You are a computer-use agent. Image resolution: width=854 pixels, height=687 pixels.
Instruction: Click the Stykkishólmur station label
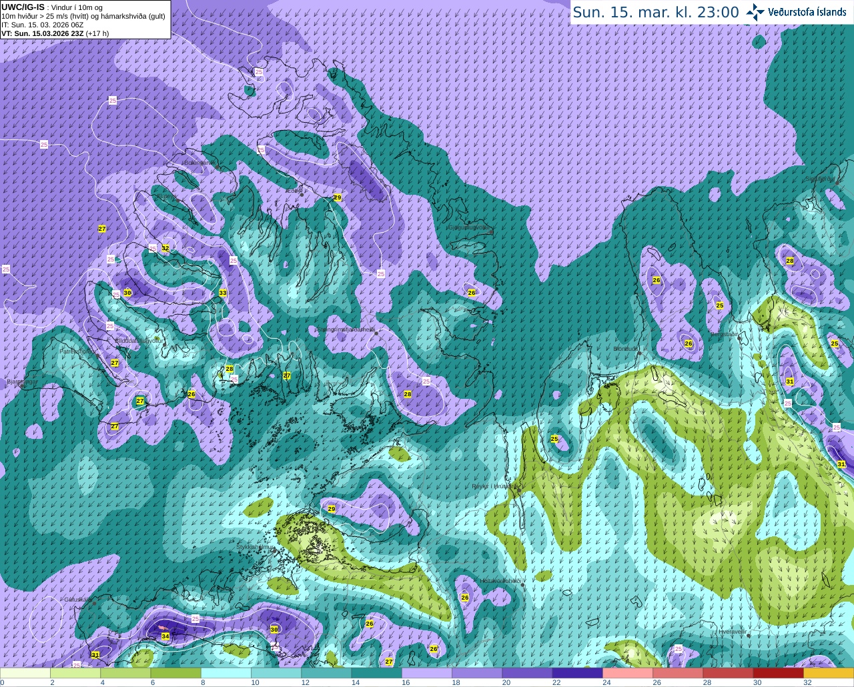click(256, 547)
